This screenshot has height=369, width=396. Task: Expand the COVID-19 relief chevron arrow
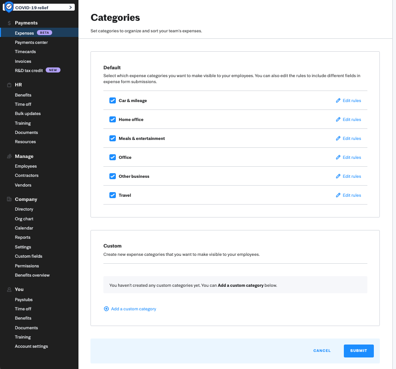click(x=70, y=7)
